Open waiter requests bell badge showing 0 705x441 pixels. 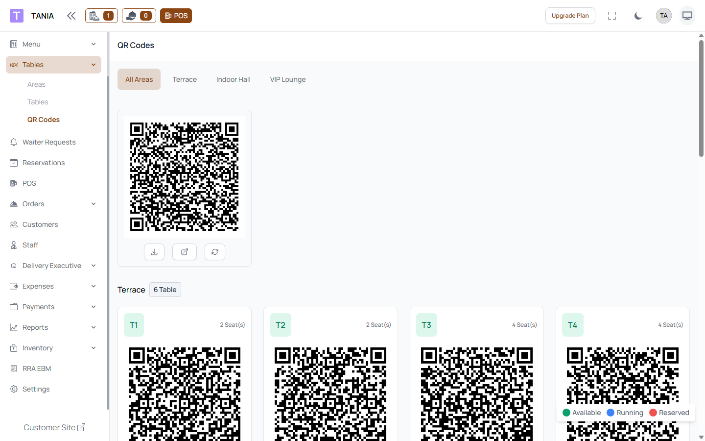click(139, 16)
